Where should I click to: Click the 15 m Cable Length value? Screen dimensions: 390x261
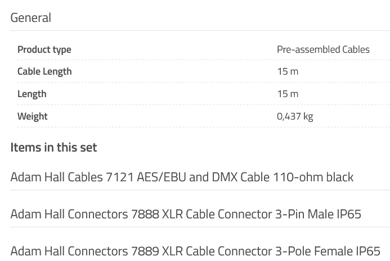click(288, 72)
